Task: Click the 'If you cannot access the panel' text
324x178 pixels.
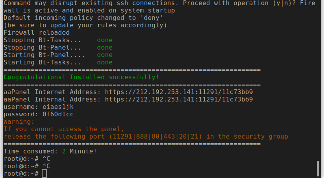Action: (64, 129)
